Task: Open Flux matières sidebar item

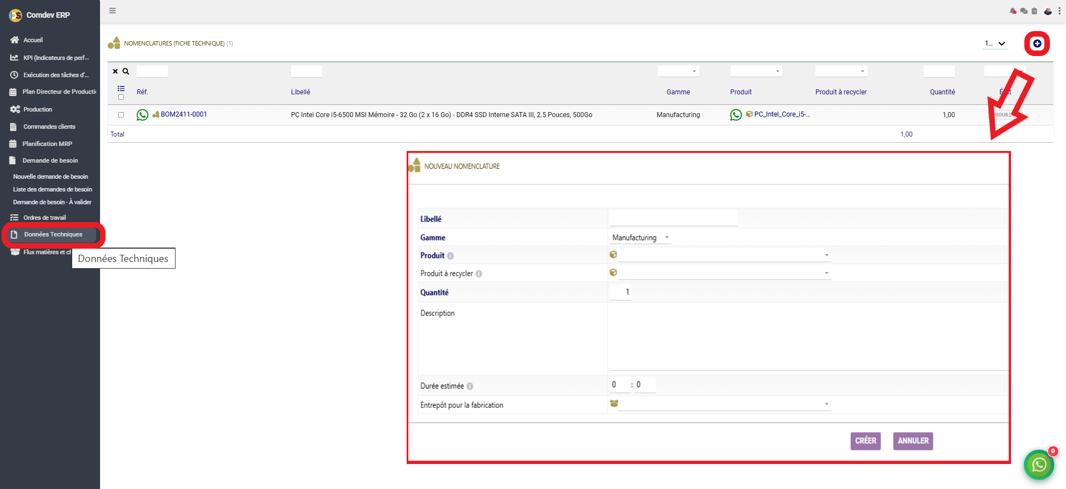Action: (47, 252)
